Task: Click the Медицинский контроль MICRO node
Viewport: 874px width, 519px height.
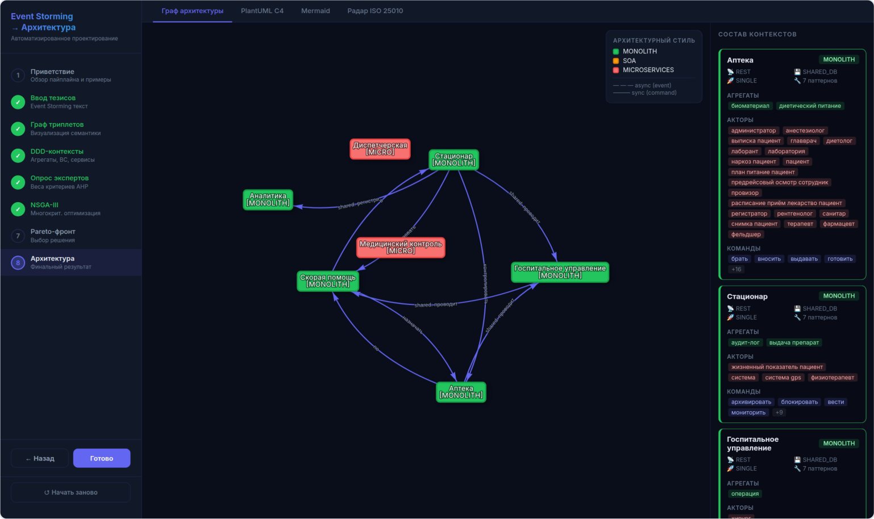Action: pyautogui.click(x=401, y=248)
